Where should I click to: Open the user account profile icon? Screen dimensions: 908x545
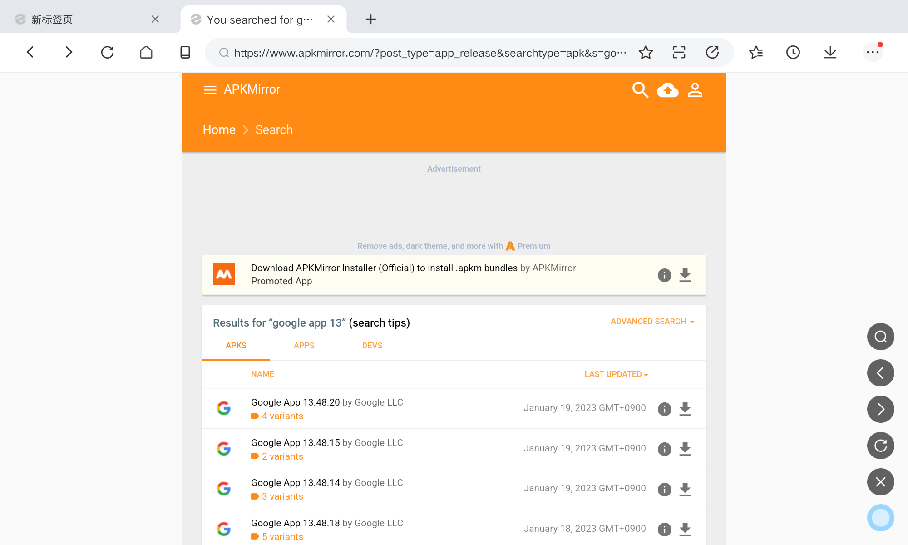pos(695,90)
